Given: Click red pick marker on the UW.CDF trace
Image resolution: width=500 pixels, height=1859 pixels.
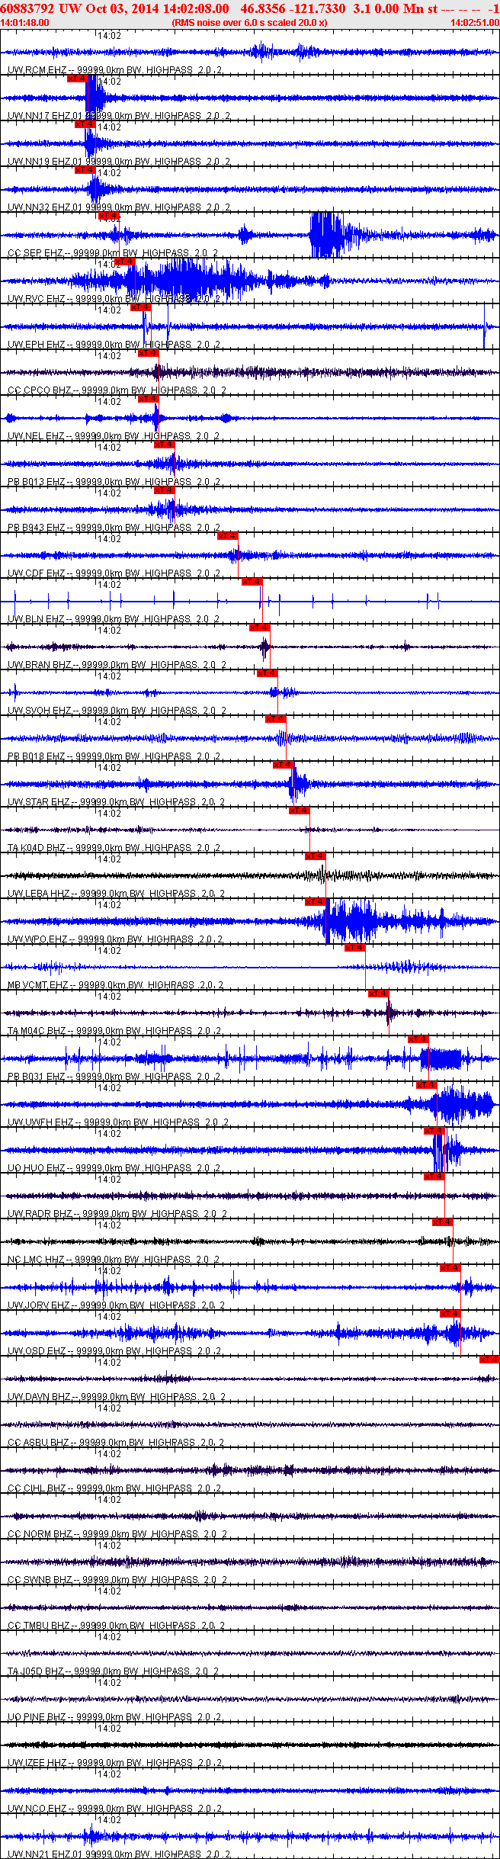Looking at the screenshot, I should point(227,535).
